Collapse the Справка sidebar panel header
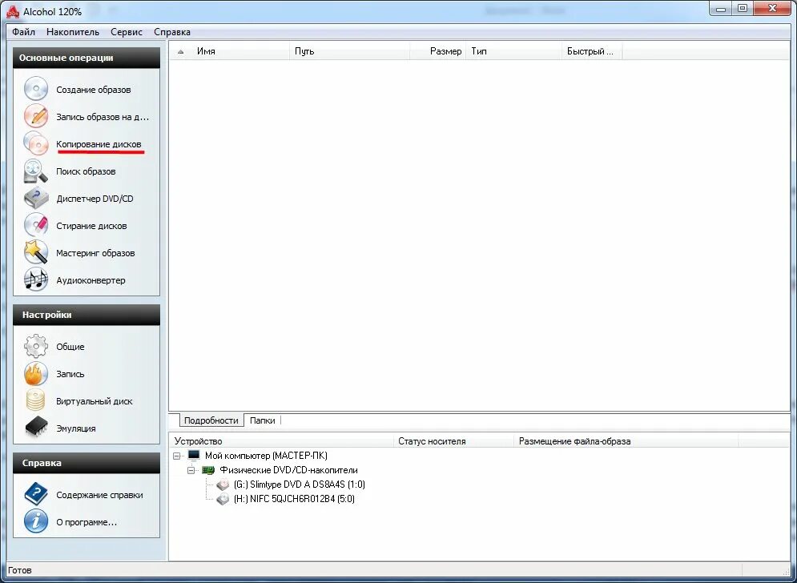Image resolution: width=797 pixels, height=583 pixels. (87, 463)
